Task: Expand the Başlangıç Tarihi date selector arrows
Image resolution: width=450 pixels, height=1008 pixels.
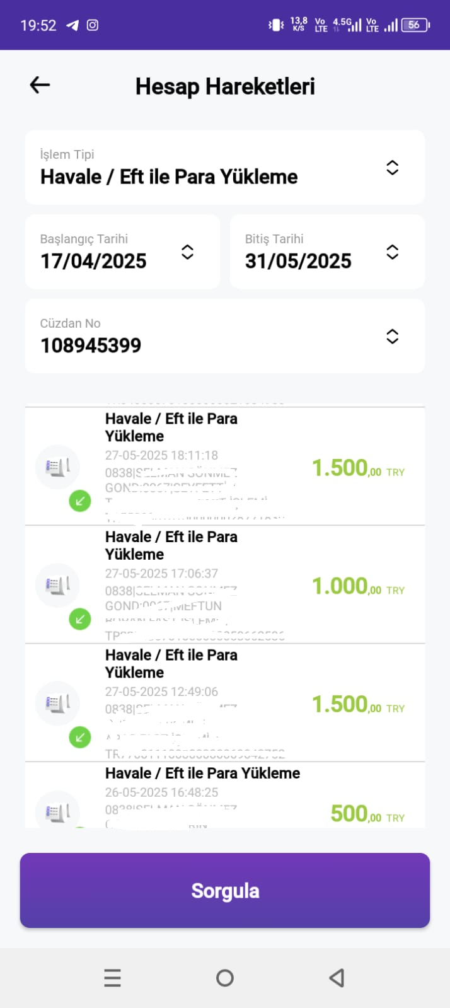Action: coord(187,252)
